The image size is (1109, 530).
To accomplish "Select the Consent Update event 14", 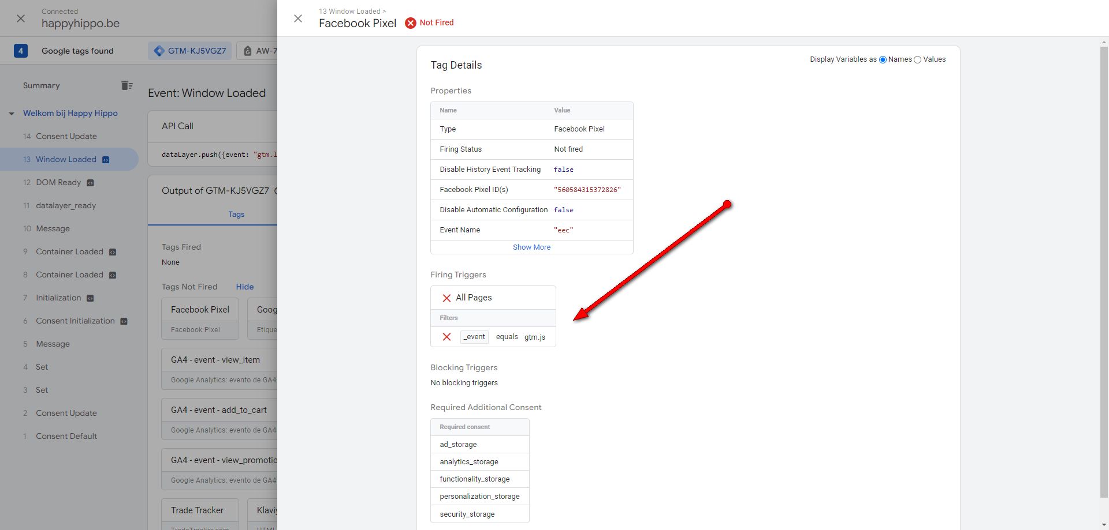I will coord(66,136).
